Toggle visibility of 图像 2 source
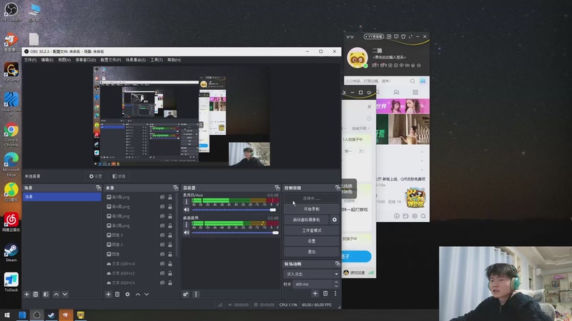The image size is (572, 321). 162,245
